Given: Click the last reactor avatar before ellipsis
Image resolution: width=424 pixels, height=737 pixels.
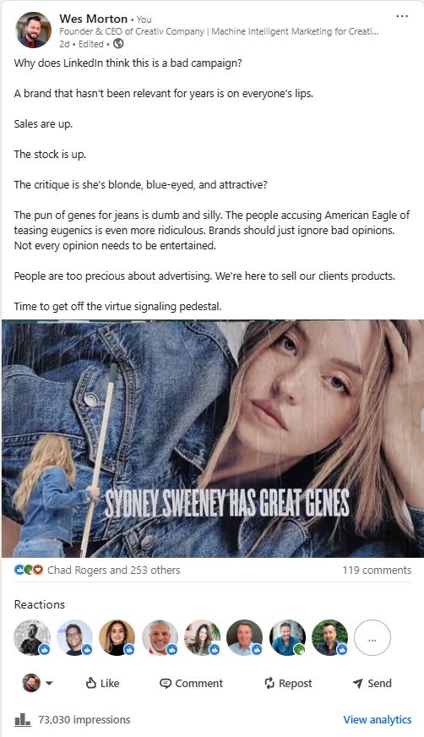Looking at the screenshot, I should (330, 638).
